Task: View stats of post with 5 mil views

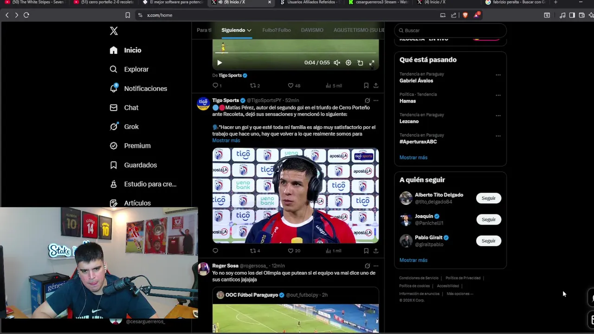Action: [334, 85]
